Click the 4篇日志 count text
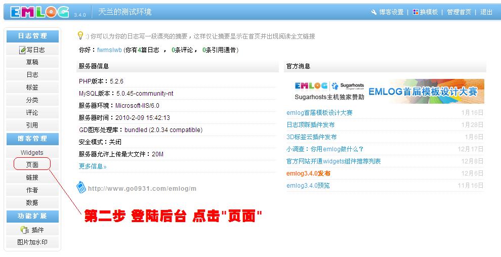 [x=149, y=50]
